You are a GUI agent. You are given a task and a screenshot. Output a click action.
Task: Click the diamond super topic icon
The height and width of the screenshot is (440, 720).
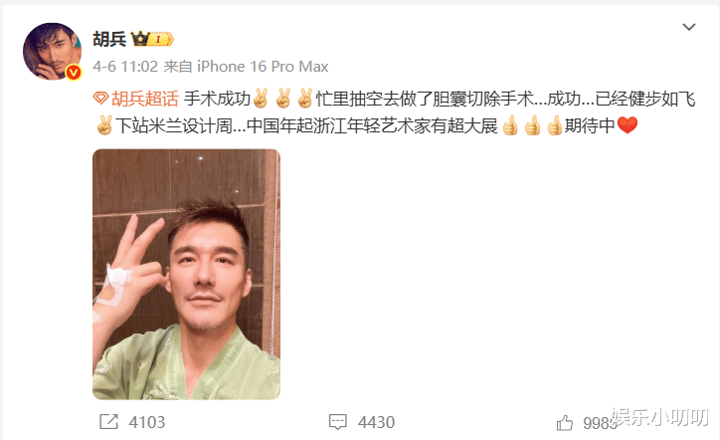click(x=100, y=99)
